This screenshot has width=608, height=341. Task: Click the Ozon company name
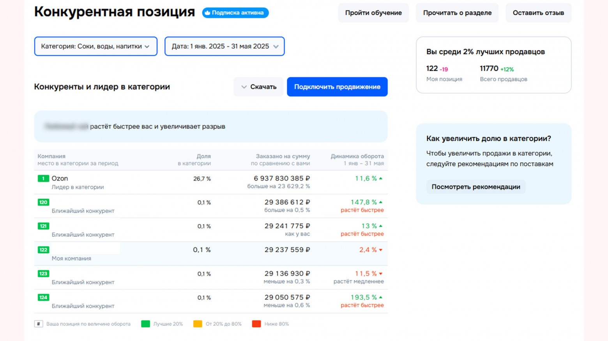[x=60, y=178]
